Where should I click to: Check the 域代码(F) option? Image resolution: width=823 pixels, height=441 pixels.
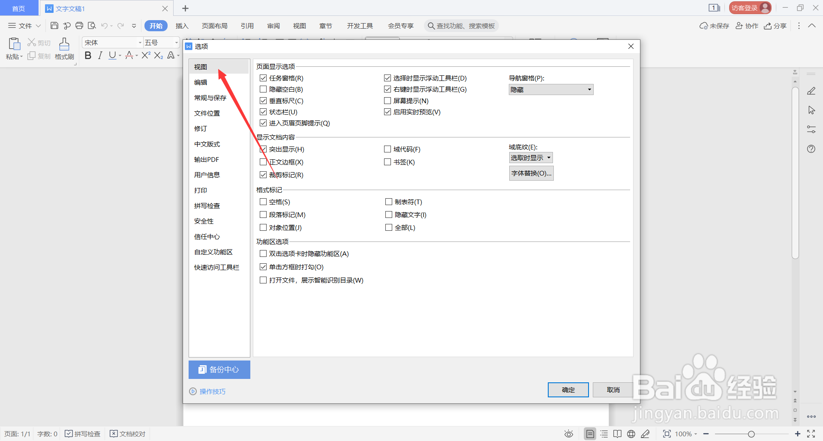click(x=387, y=149)
